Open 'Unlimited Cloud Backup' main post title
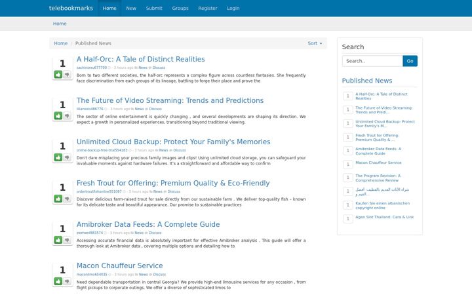The image size is (472, 295). (173, 142)
